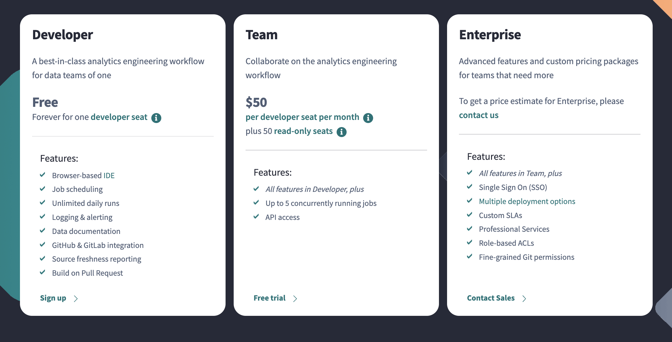
Task: Click info icon beside read-only seats
Action: click(342, 132)
